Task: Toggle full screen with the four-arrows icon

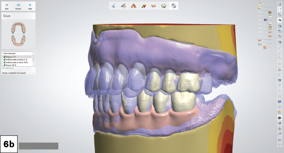Action: (280, 9)
